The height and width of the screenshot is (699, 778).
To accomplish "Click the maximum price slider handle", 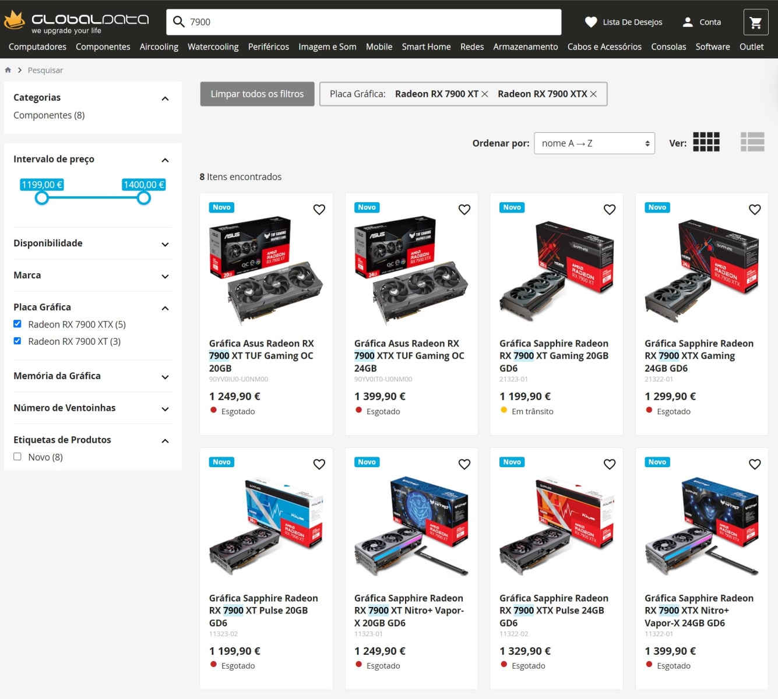I will (x=144, y=198).
